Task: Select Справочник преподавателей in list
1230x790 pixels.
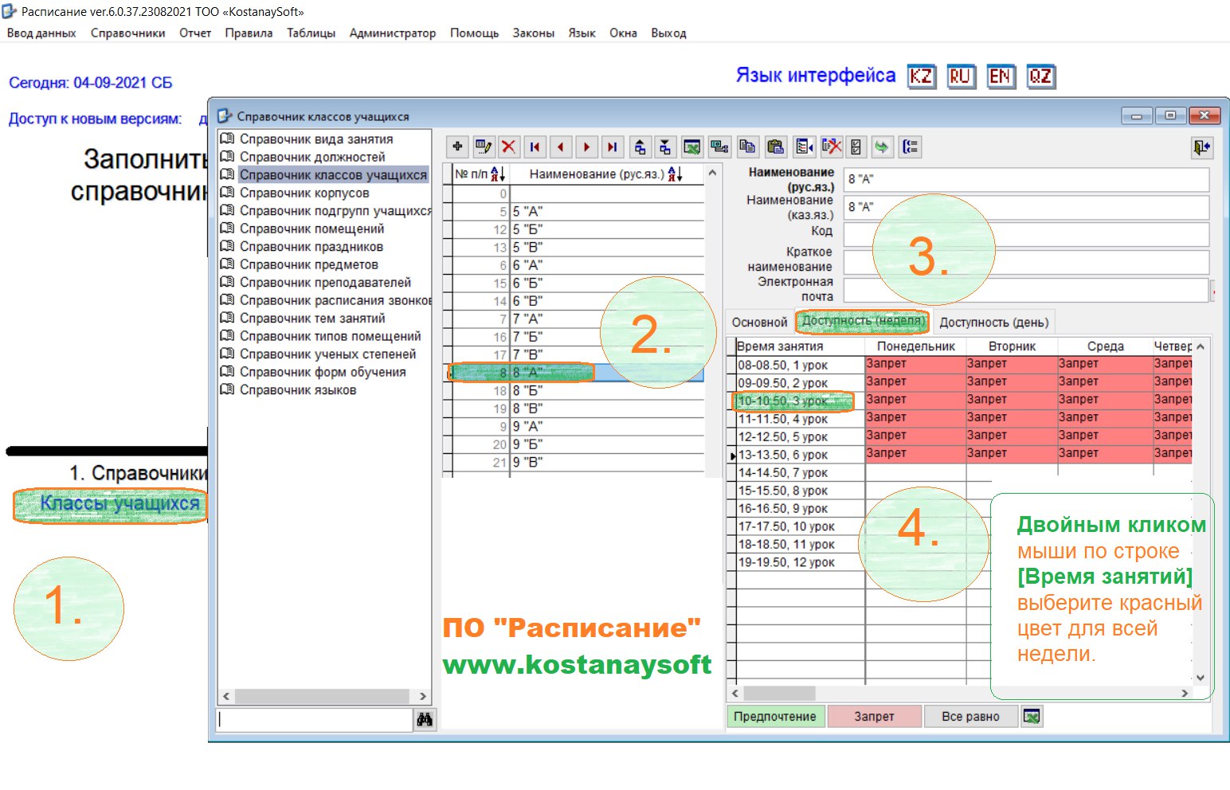Action: [325, 282]
